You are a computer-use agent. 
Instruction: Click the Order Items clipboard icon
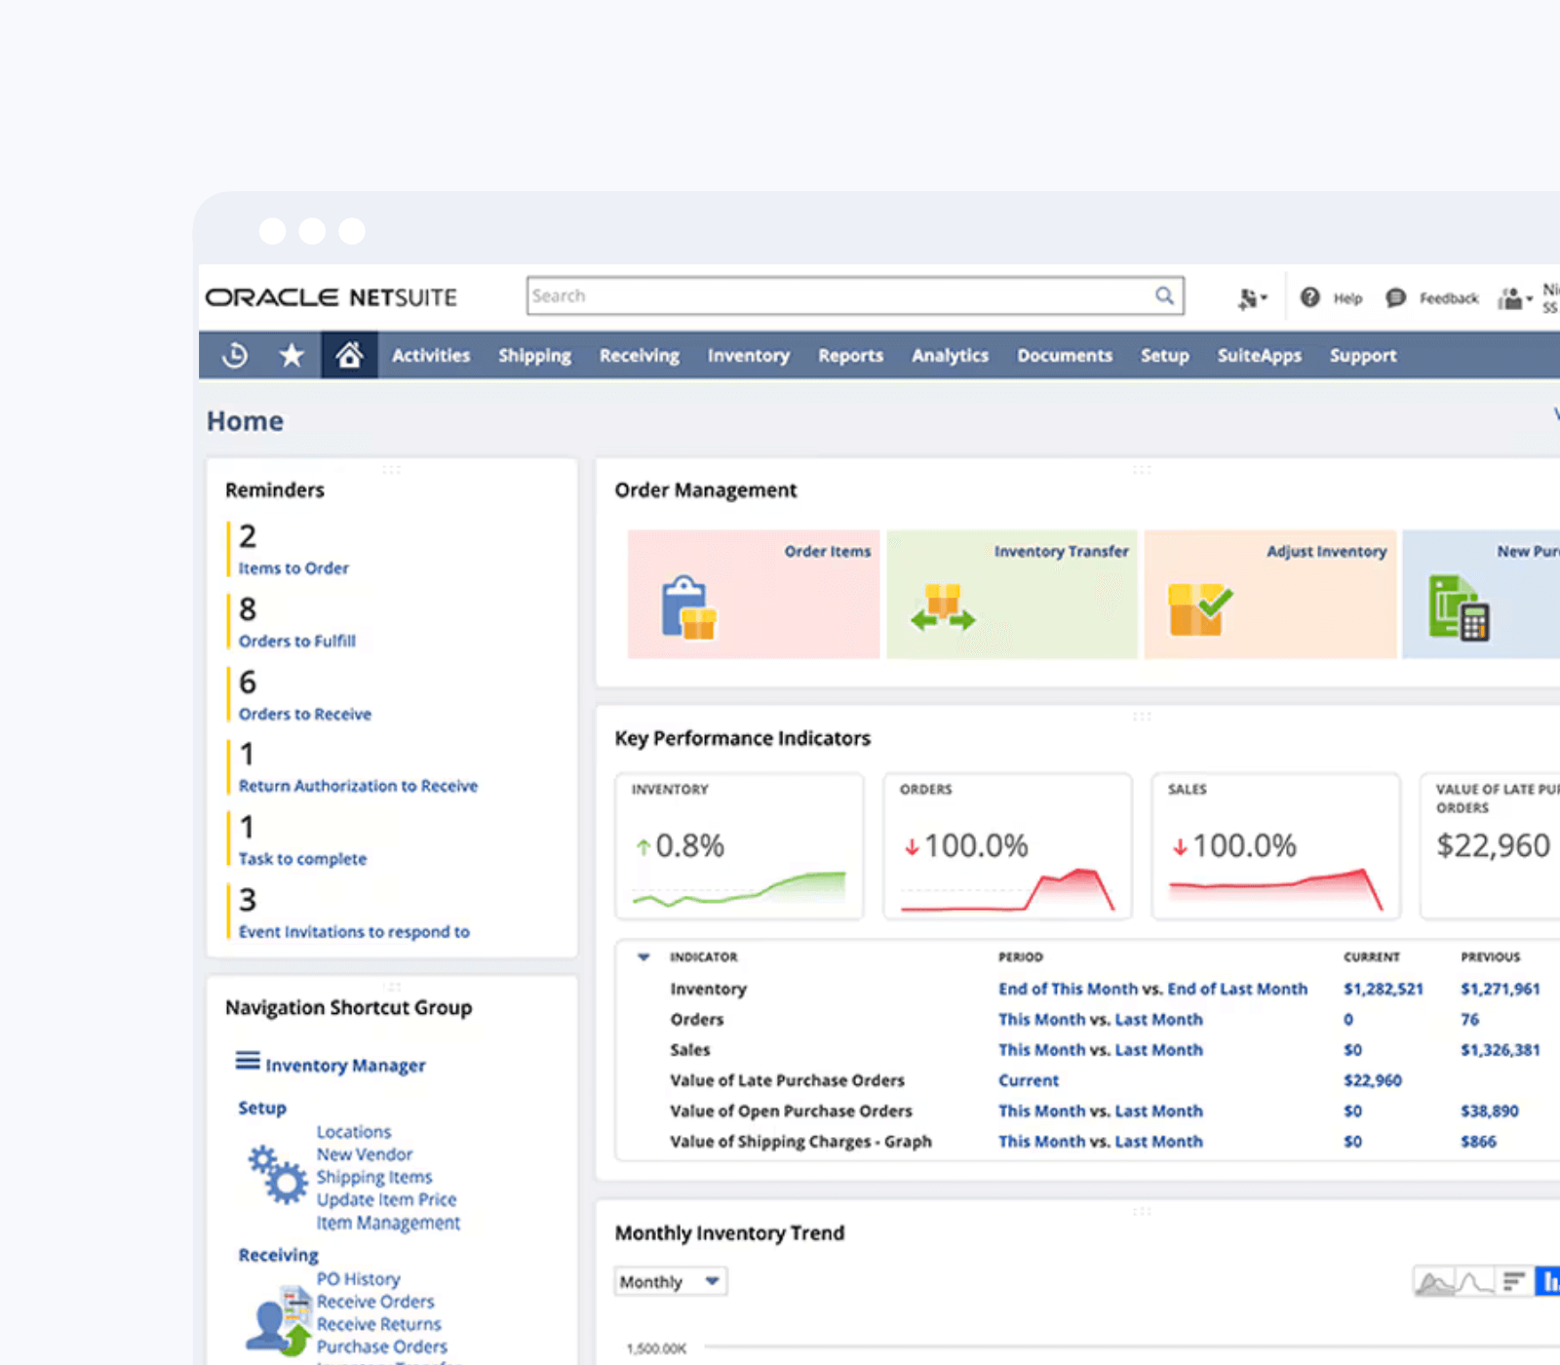click(688, 607)
